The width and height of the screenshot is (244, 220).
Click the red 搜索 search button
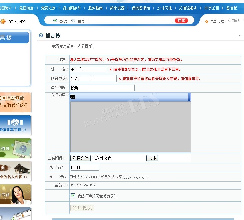(x=181, y=21)
